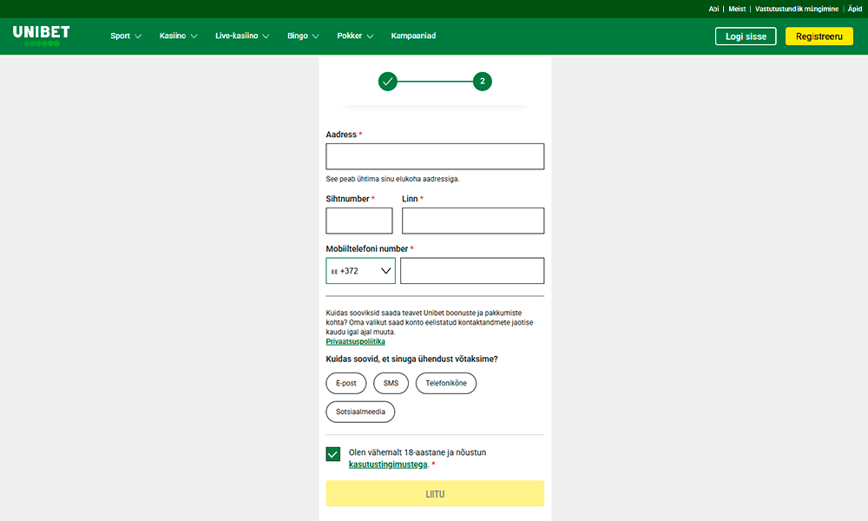Click the step 2 circle indicator

pos(483,82)
